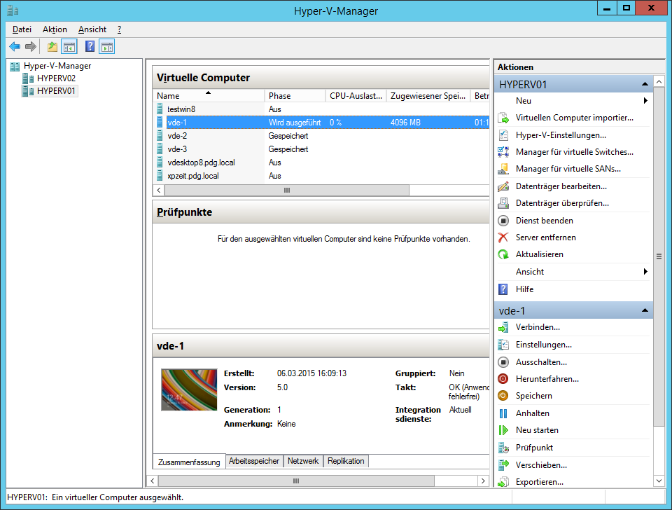Viewport: 672px width, 510px height.
Task: Select HYPERV02 in the server tree
Action: 55,77
